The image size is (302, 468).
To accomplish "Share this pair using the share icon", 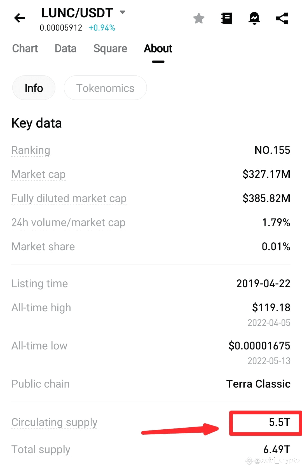I will coord(282,18).
